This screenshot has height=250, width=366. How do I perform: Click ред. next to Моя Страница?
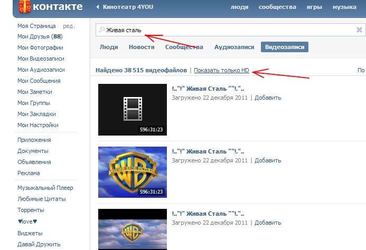[x=69, y=26]
